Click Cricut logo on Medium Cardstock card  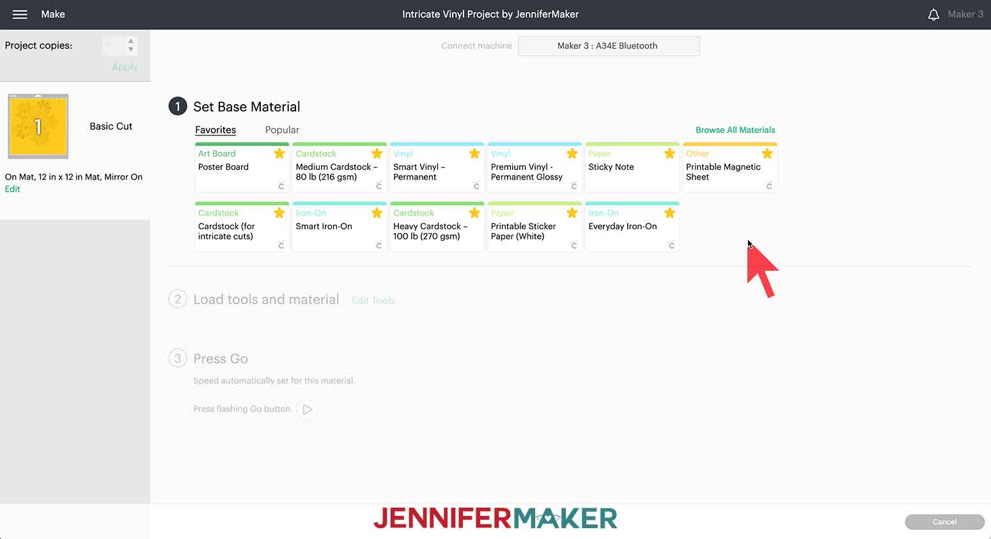[378, 186]
